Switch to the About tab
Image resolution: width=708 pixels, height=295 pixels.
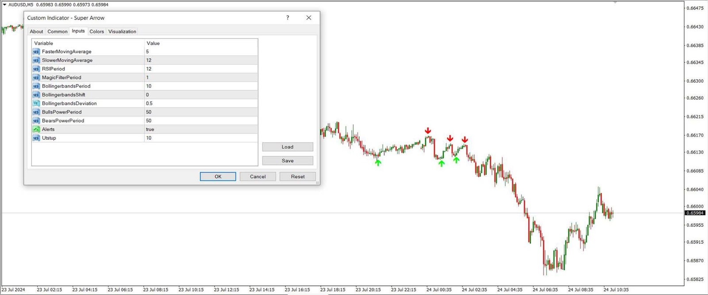[x=36, y=31]
